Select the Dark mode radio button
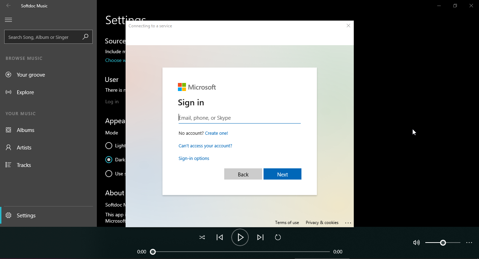The height and width of the screenshot is (259, 479). 109,160
